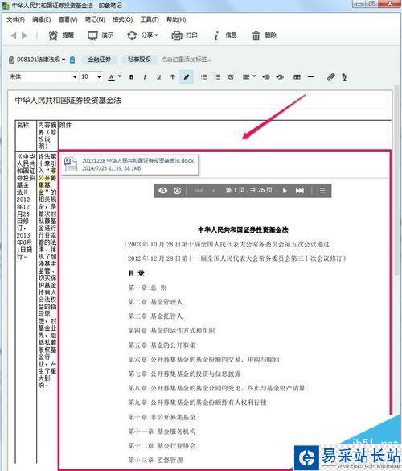
Task: Insert a bulleted list
Action: point(203,77)
